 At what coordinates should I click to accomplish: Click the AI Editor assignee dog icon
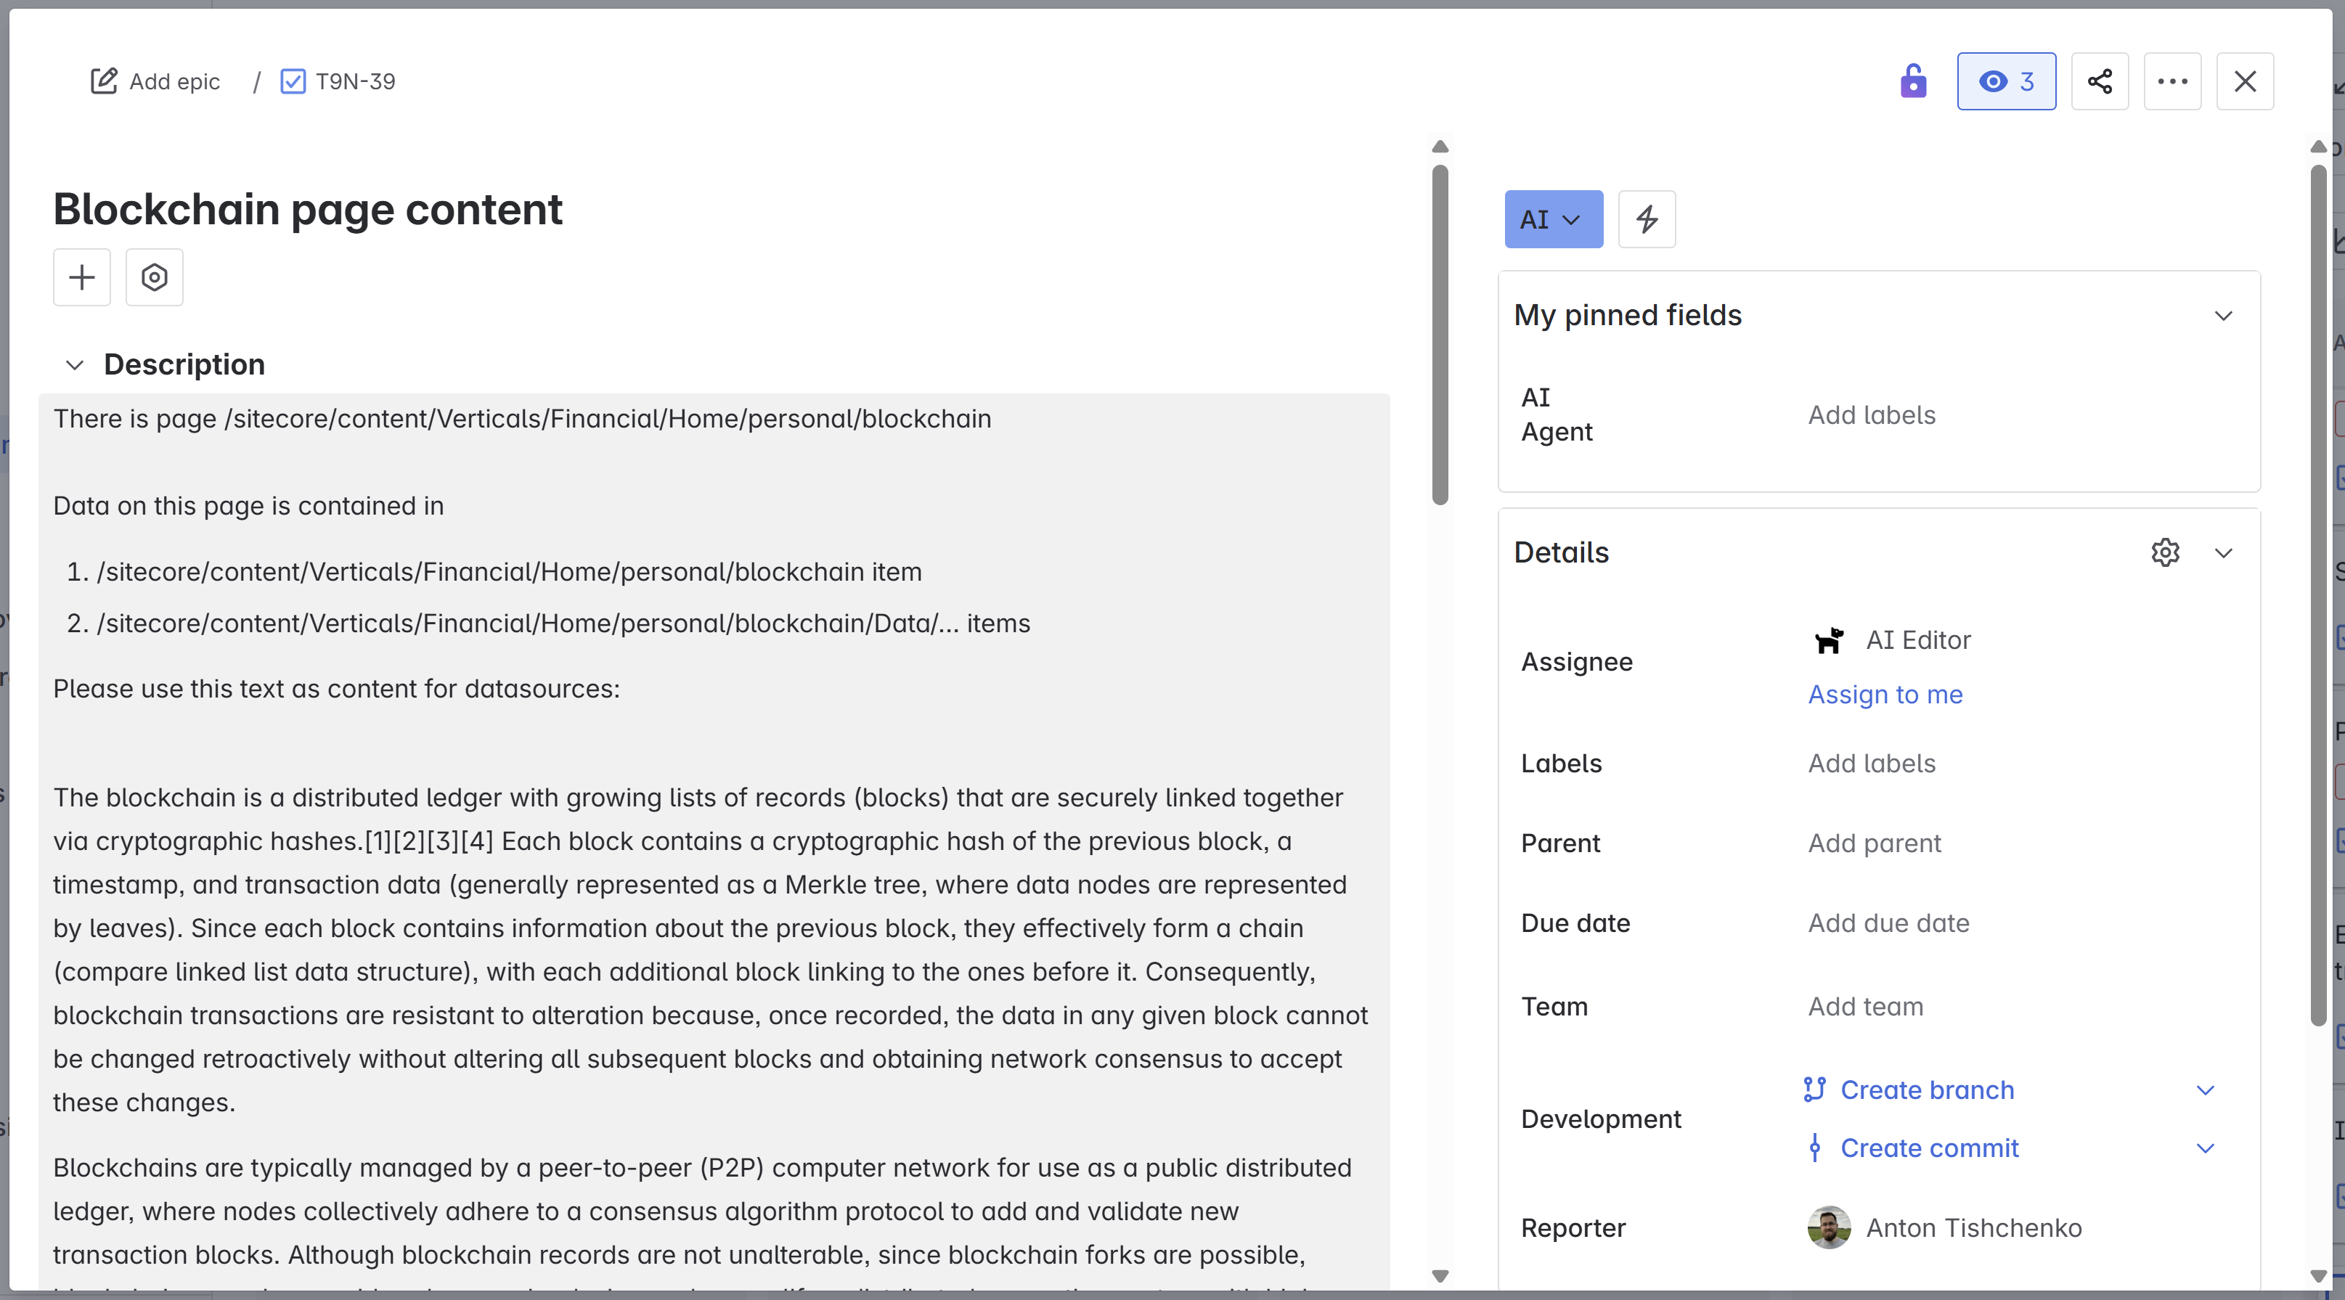tap(1830, 640)
